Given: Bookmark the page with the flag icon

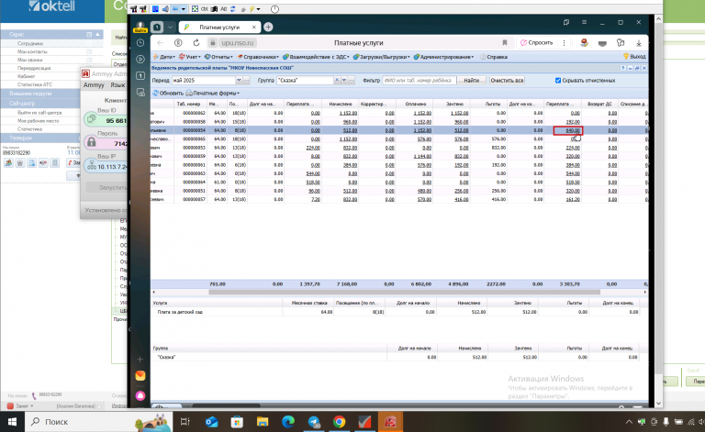Looking at the screenshot, I should tap(505, 43).
